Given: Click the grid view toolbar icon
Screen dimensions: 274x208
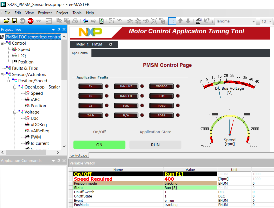Looking at the screenshot, I should pos(172,21).
